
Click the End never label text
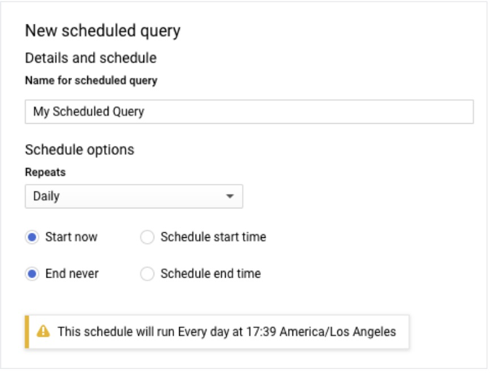pyautogui.click(x=72, y=274)
